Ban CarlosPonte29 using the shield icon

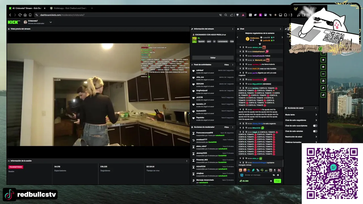click(246, 56)
